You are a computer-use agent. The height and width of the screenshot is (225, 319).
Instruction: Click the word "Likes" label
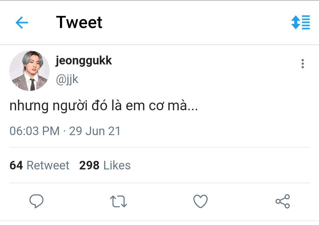pos(117,165)
